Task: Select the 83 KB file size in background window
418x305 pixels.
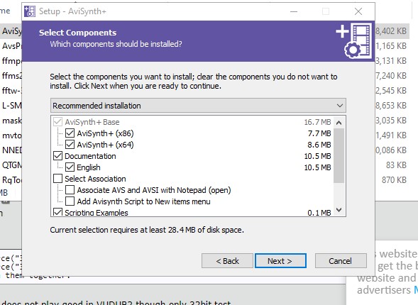Action: pyautogui.click(x=396, y=165)
